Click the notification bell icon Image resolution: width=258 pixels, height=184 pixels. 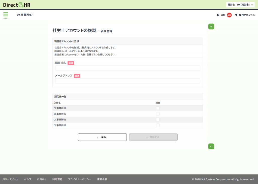pyautogui.click(x=218, y=15)
